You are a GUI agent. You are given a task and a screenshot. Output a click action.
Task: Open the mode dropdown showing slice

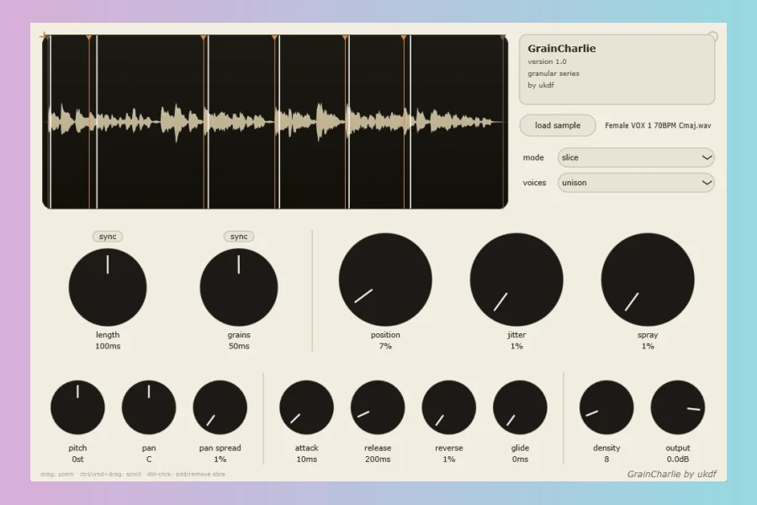[x=637, y=157]
